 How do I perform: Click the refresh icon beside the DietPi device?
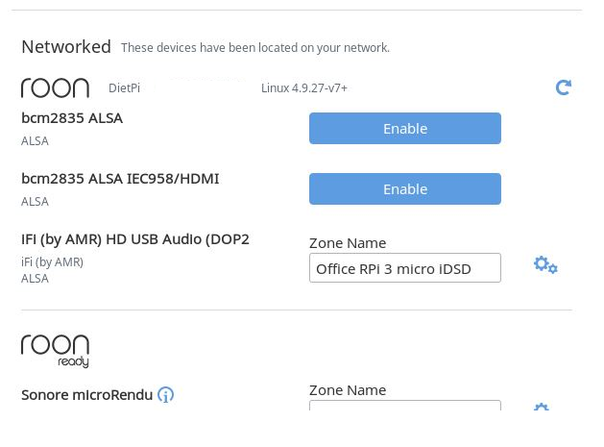(x=563, y=87)
